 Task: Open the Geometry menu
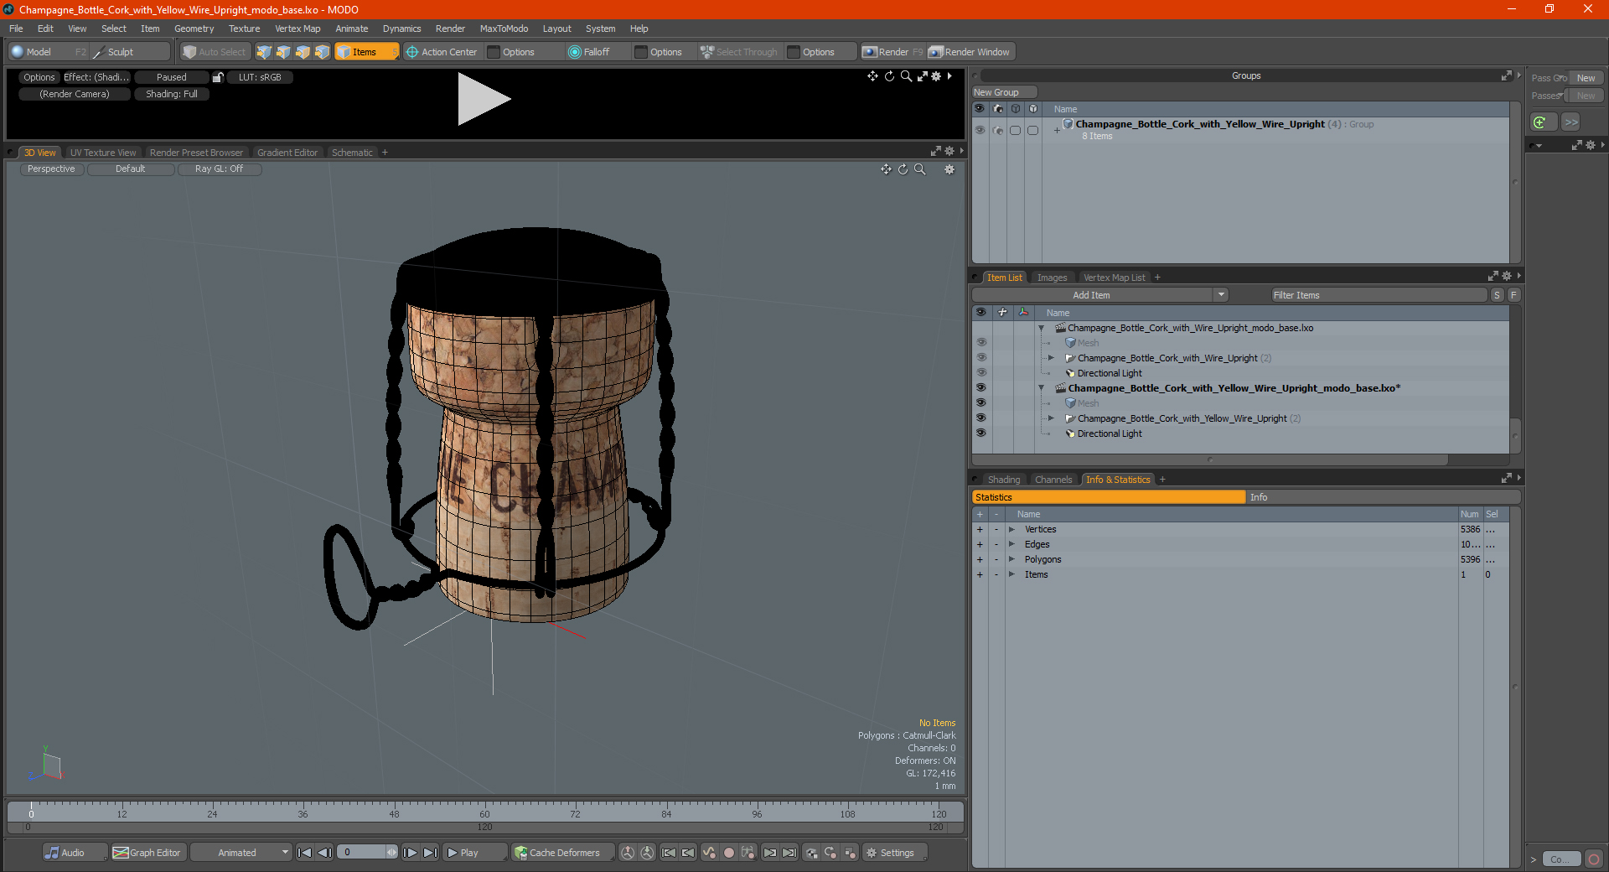coord(194,29)
